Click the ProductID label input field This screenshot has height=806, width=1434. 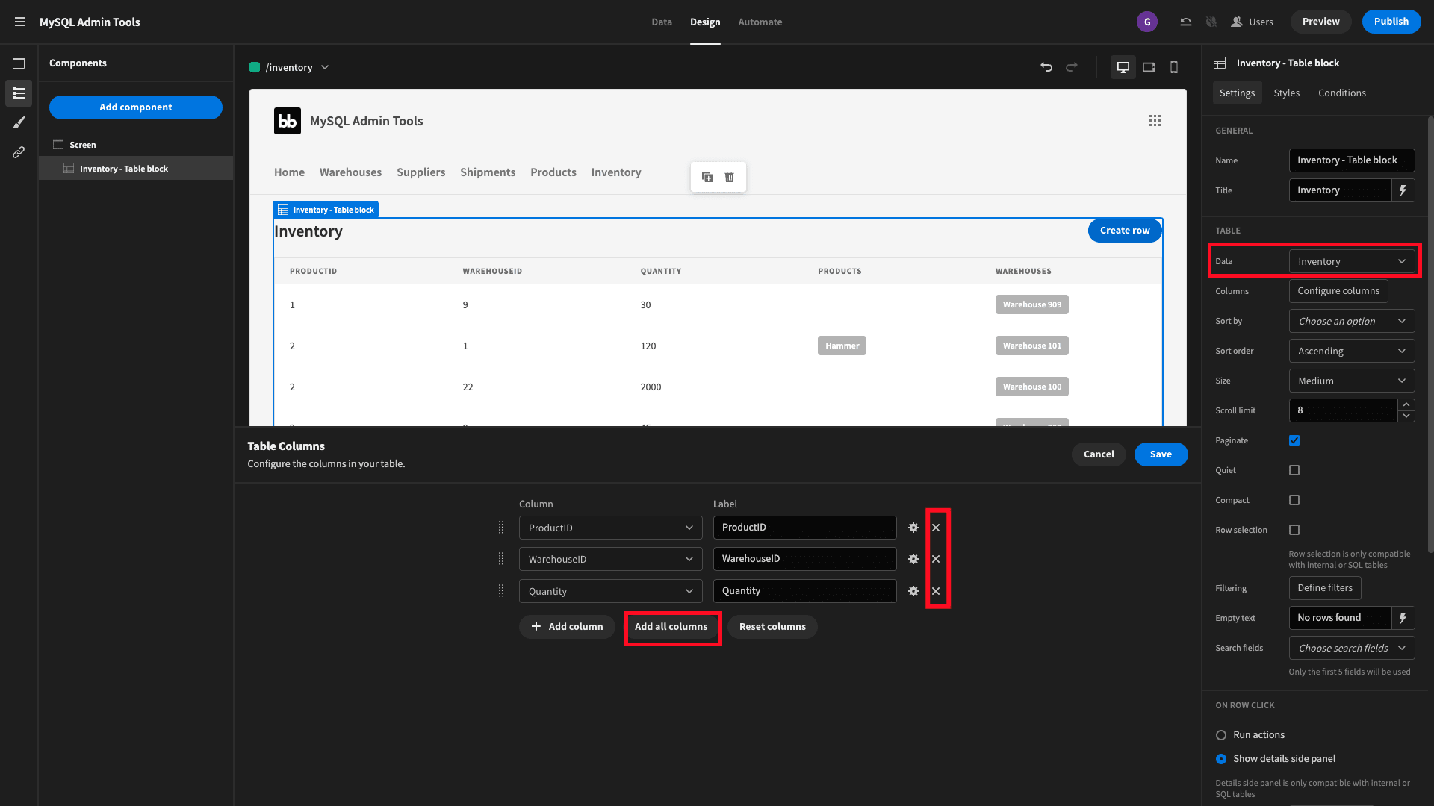point(805,528)
